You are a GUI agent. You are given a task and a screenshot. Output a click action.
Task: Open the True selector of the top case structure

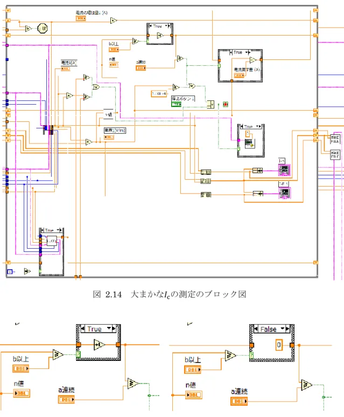[x=159, y=26]
